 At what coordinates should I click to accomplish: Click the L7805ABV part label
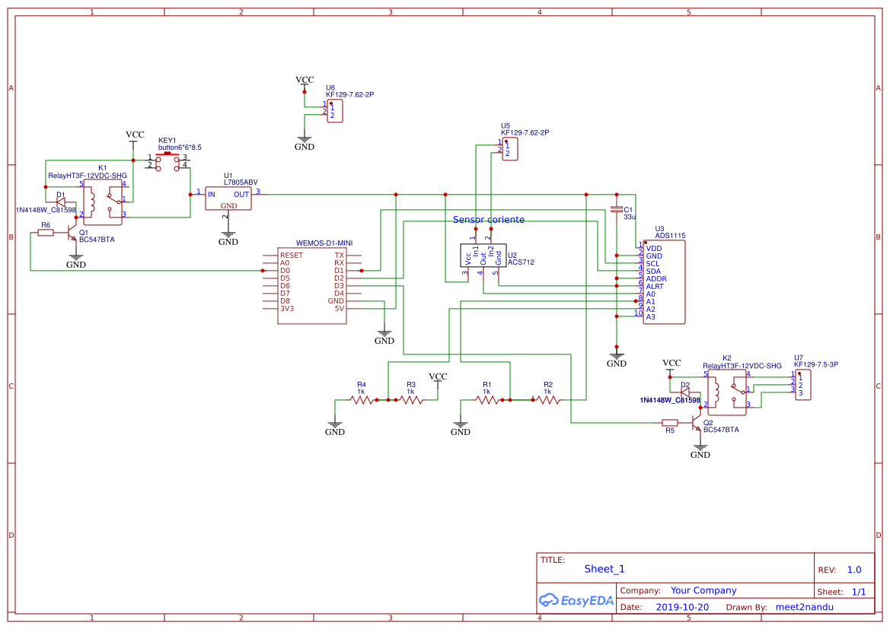click(x=241, y=183)
